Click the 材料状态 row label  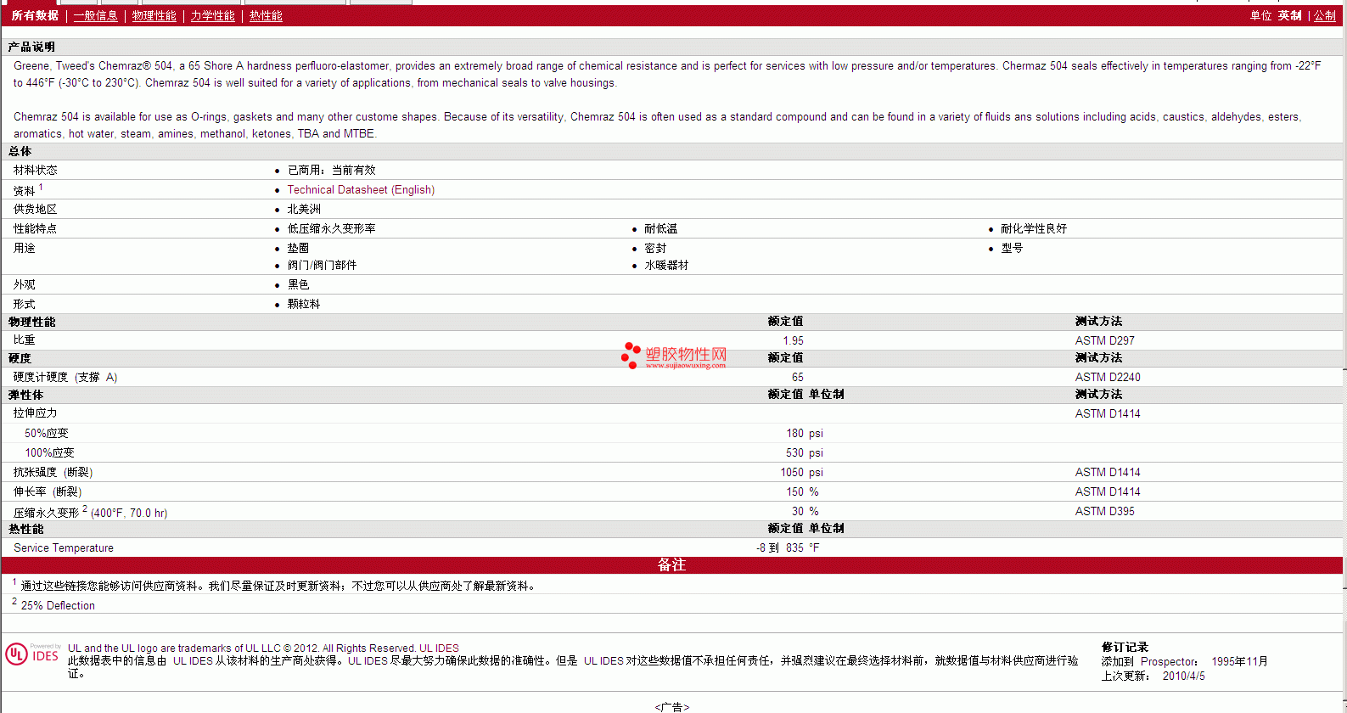pos(36,170)
